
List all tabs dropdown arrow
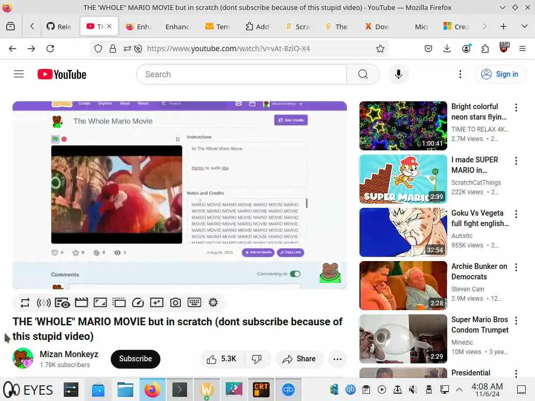pyautogui.click(x=525, y=26)
